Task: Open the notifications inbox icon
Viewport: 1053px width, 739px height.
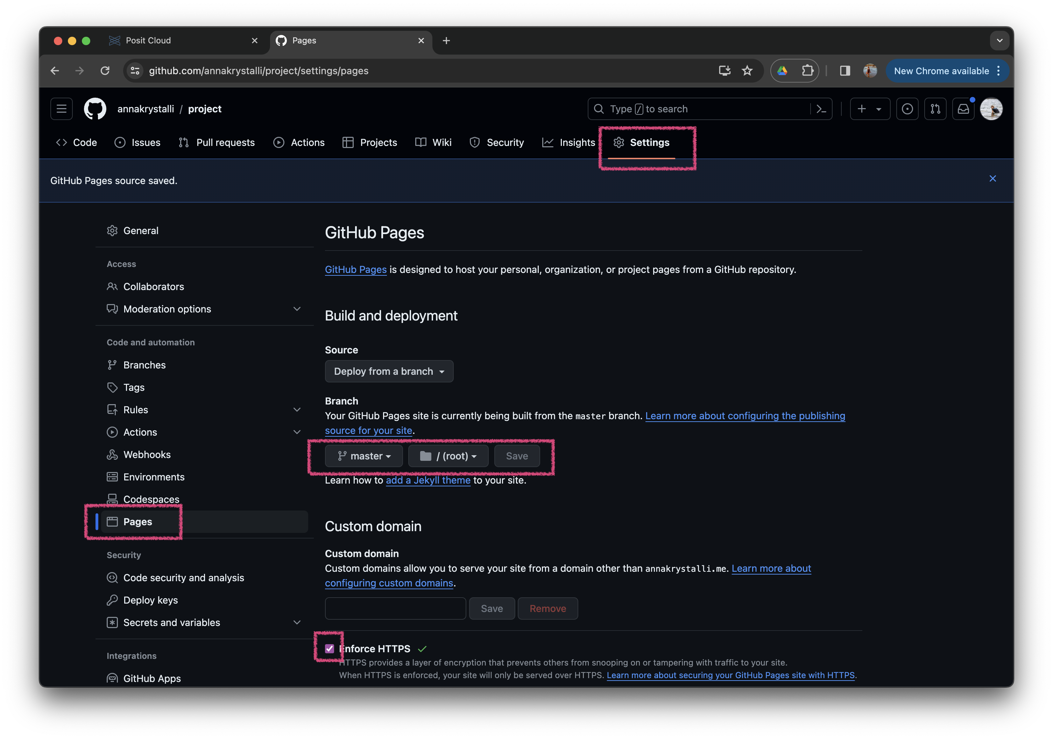Action: click(x=963, y=109)
